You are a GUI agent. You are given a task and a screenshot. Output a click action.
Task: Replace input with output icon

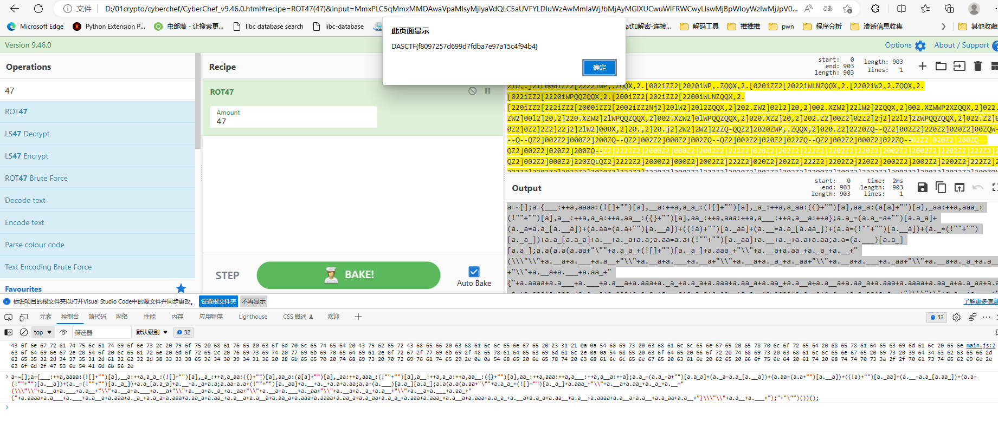[x=959, y=187]
